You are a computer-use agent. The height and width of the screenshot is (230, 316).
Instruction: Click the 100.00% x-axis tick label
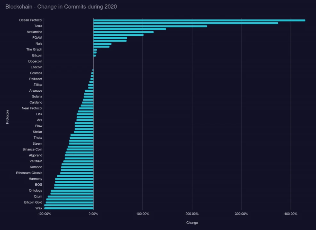click(143, 214)
